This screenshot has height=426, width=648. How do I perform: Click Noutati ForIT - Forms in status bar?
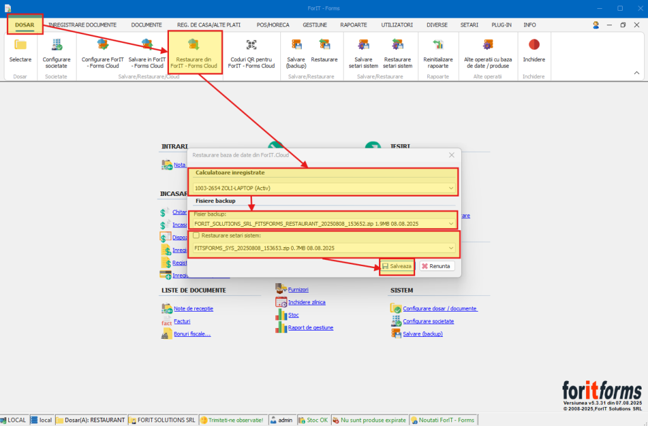(x=442, y=420)
